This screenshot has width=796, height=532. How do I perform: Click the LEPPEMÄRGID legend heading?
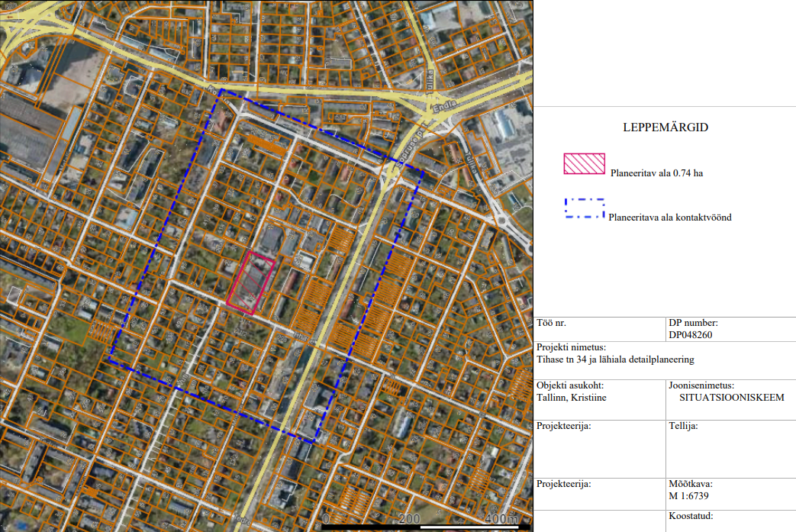point(664,127)
